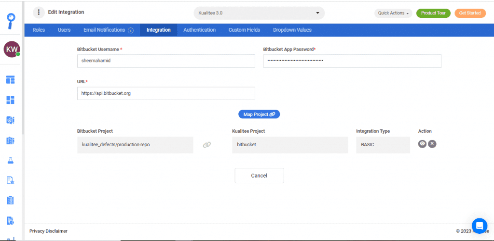This screenshot has height=241, width=494.
Task: Open the tiles grid sidebar icon
Action: coord(11,100)
